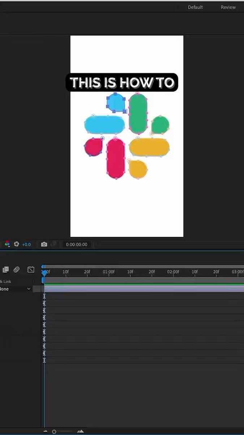The image size is (244, 435).
Task: Switch to the Default workspace tab
Action: [195, 7]
